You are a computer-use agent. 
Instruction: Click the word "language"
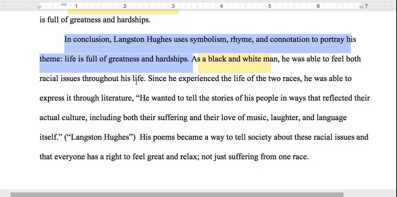(331, 118)
